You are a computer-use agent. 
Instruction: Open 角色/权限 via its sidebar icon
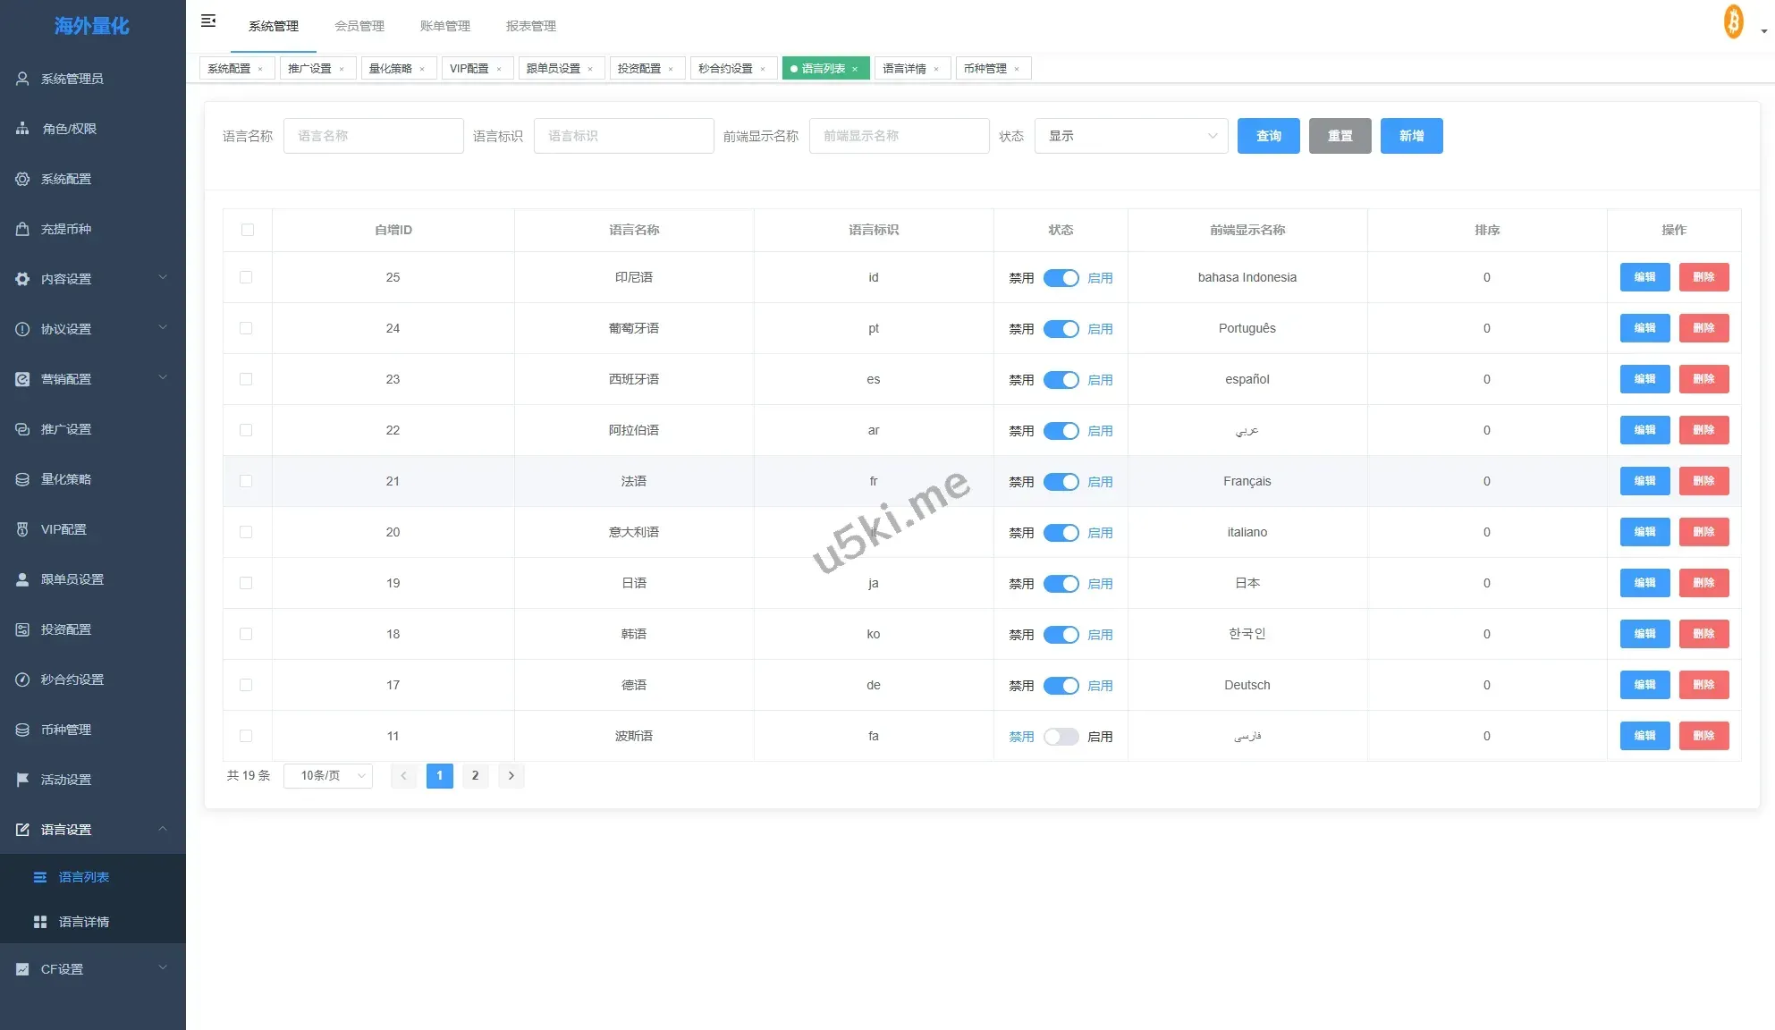22,129
